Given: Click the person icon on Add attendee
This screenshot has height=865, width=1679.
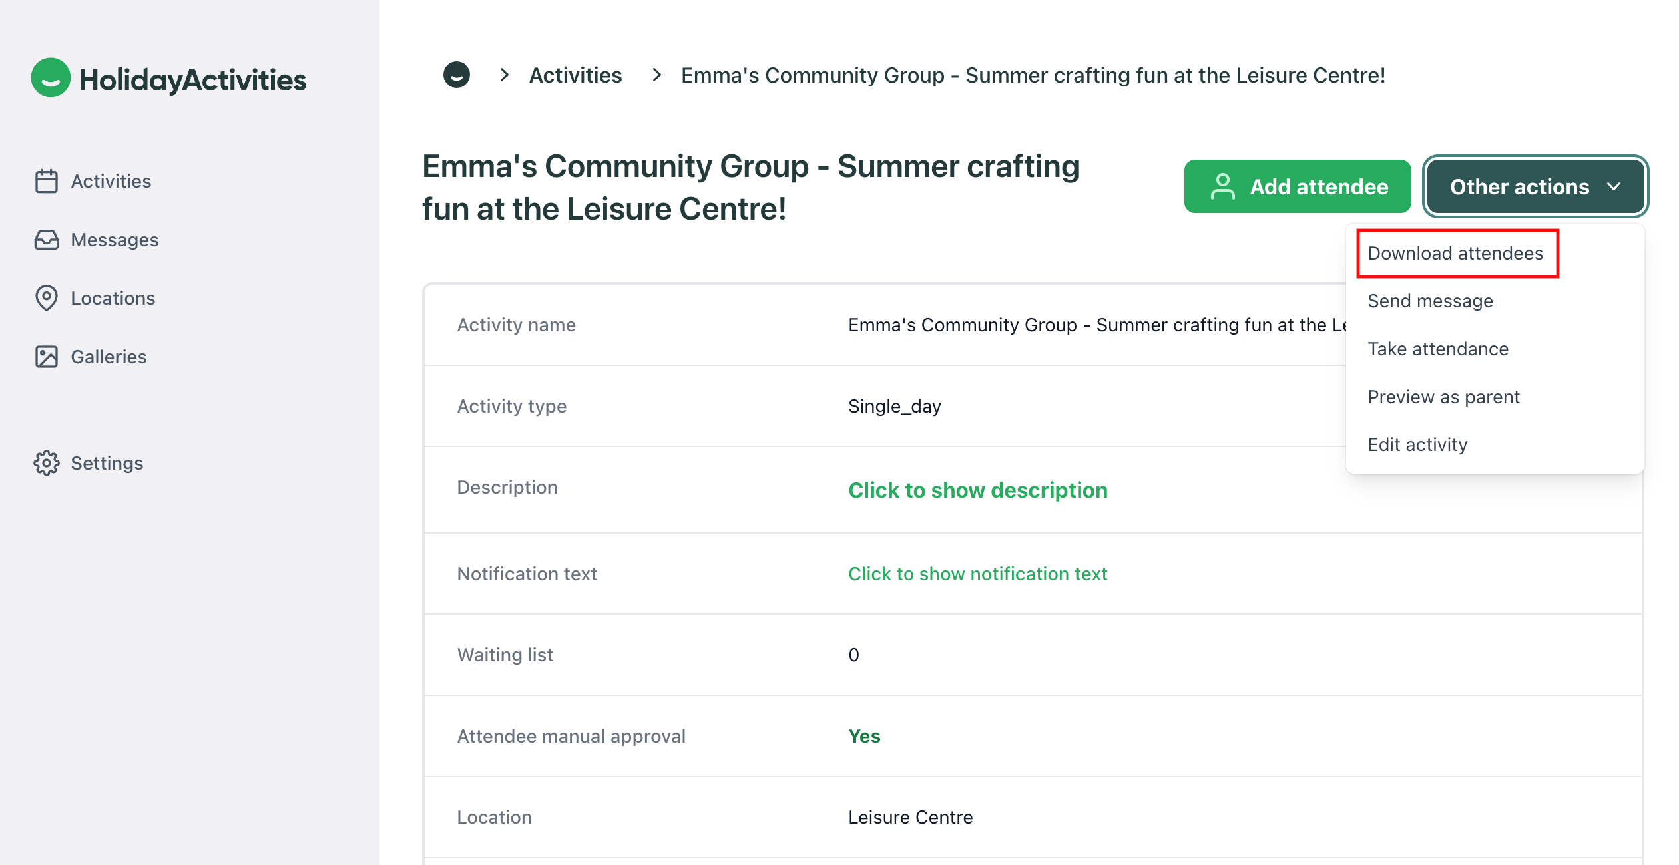Looking at the screenshot, I should pos(1222,187).
